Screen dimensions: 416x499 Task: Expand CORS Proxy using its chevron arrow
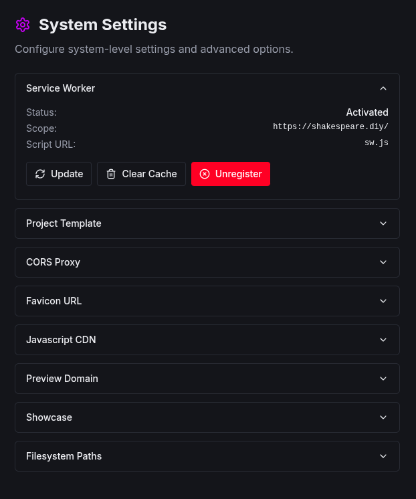point(383,262)
